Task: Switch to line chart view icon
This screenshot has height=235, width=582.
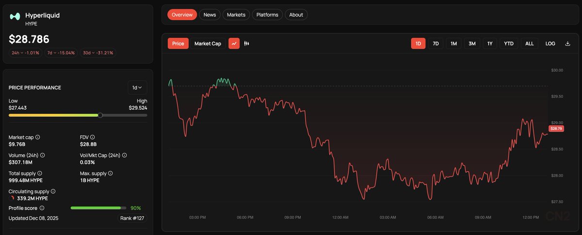Action: click(x=234, y=44)
